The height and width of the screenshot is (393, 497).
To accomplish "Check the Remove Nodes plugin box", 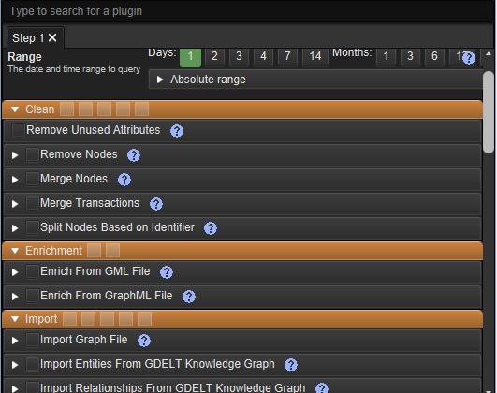I will point(33,154).
